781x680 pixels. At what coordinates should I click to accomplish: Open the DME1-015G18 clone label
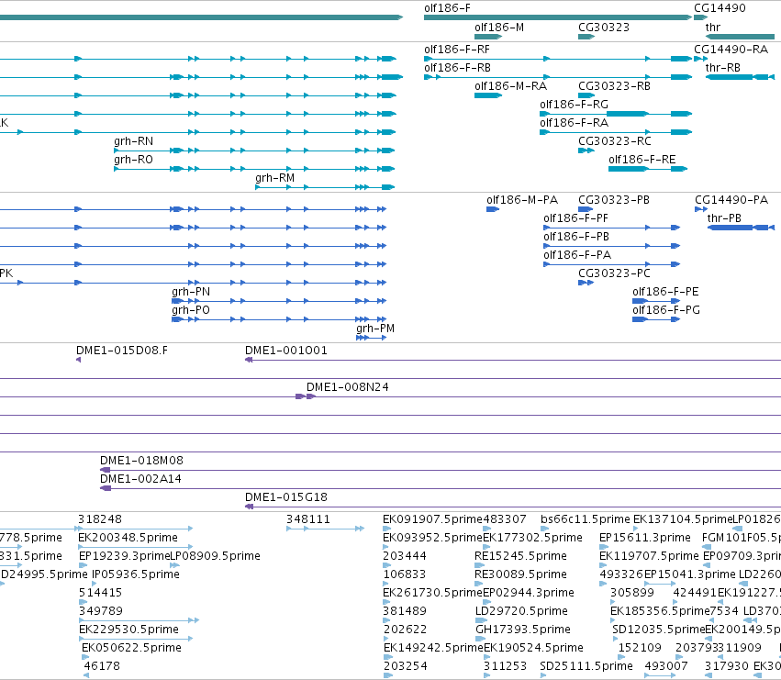[x=286, y=497]
